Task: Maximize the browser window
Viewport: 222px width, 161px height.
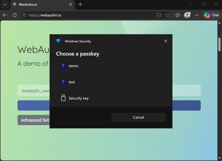Action: tap(204, 4)
